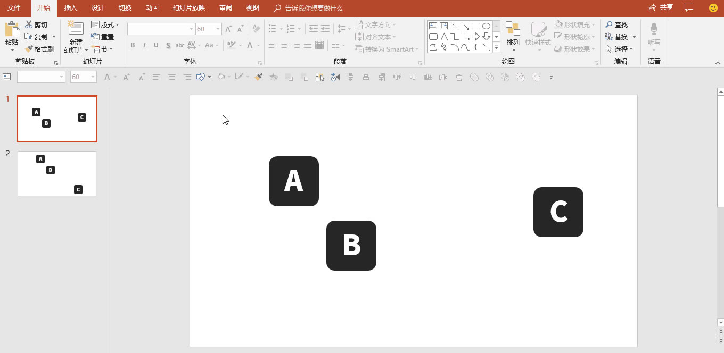Choose the right arrow shape in the gallery
This screenshot has width=724, height=353.
(x=475, y=37)
